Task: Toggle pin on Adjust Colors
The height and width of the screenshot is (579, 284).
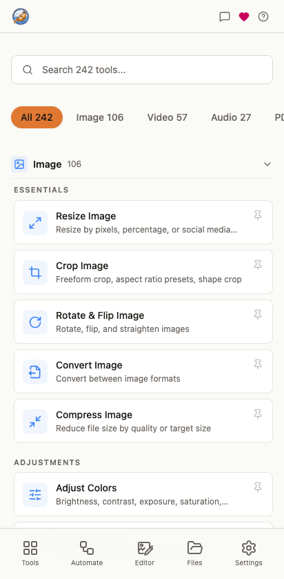Action: click(x=258, y=487)
